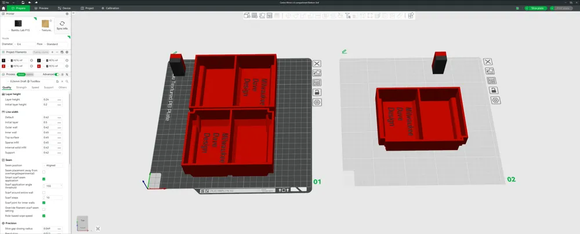Image resolution: width=580 pixels, height=234 pixels.
Task: Uncheck Role-based wipe speed
Action: [43, 215]
